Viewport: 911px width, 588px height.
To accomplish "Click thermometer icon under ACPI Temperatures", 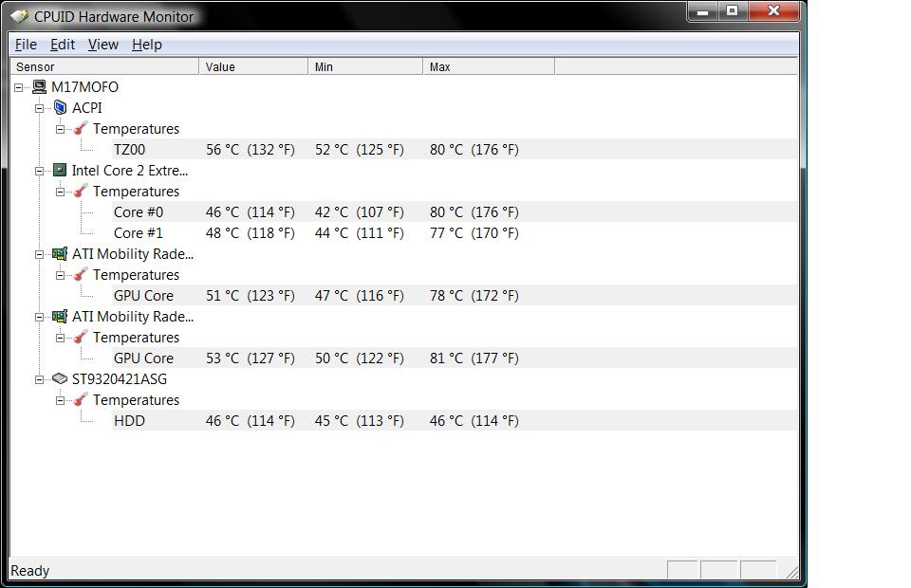I will point(81,128).
